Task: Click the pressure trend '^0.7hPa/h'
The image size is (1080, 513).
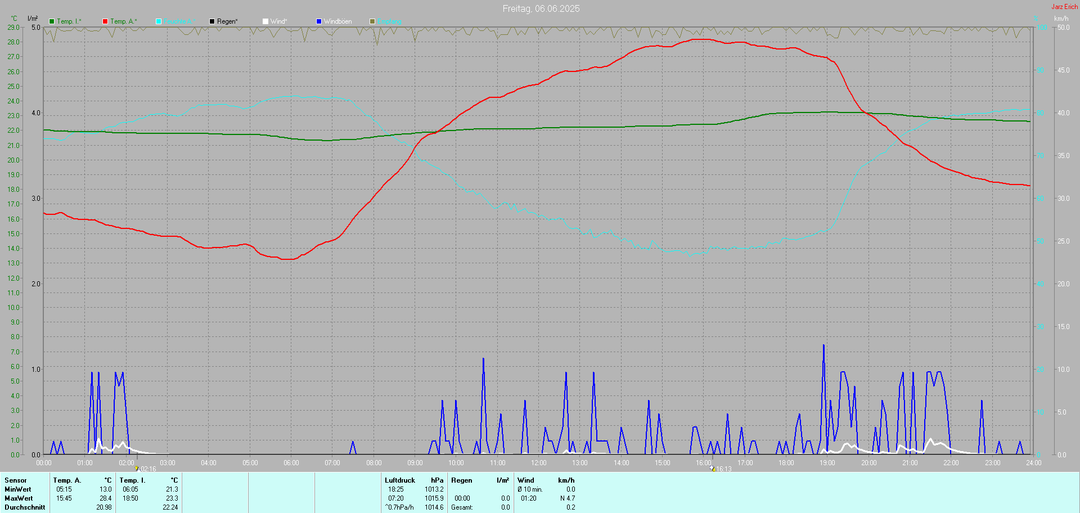Action: tap(399, 507)
